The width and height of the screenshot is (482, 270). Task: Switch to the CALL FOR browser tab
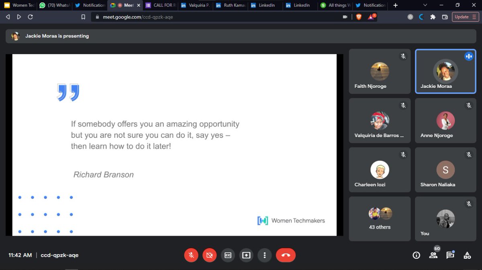point(160,5)
